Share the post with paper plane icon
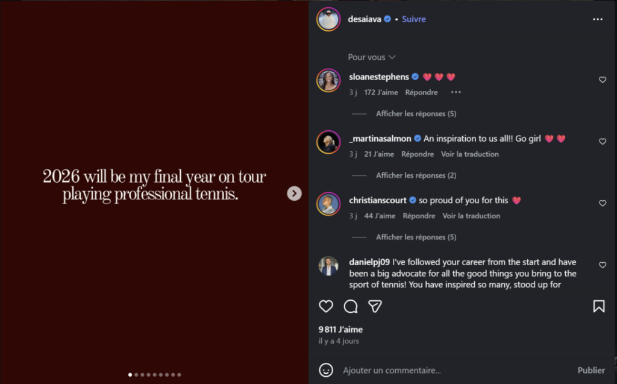Viewport: 617px width, 384px height. [x=375, y=306]
